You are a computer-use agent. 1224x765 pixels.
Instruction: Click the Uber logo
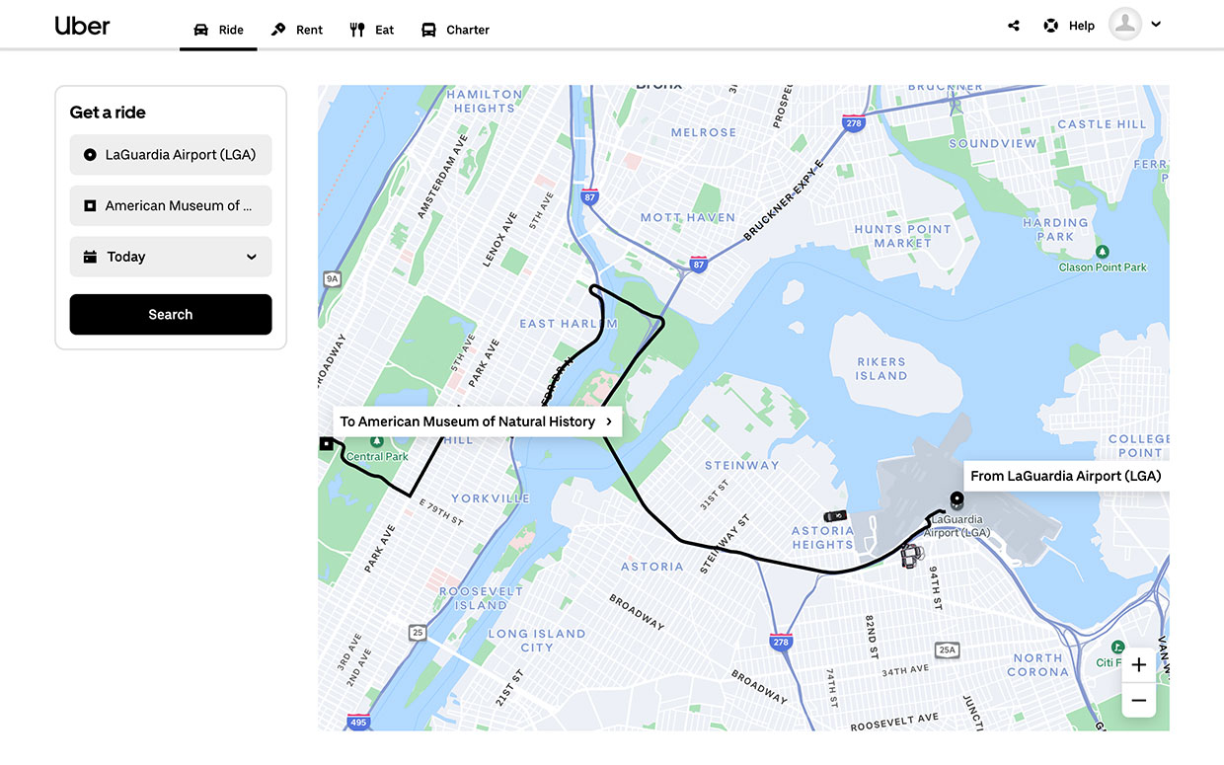(x=82, y=26)
